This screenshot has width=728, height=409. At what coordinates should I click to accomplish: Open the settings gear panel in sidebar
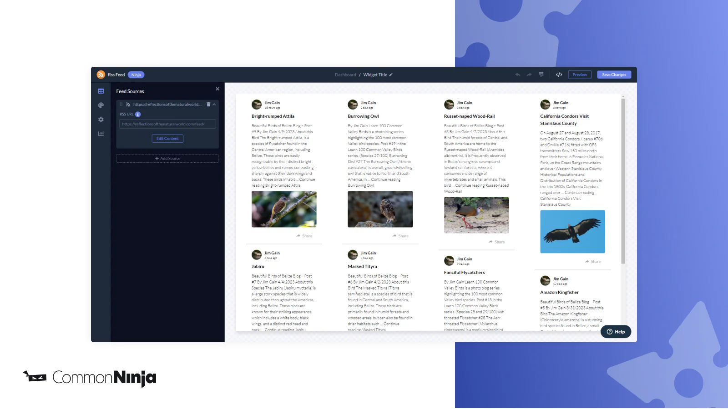(101, 120)
